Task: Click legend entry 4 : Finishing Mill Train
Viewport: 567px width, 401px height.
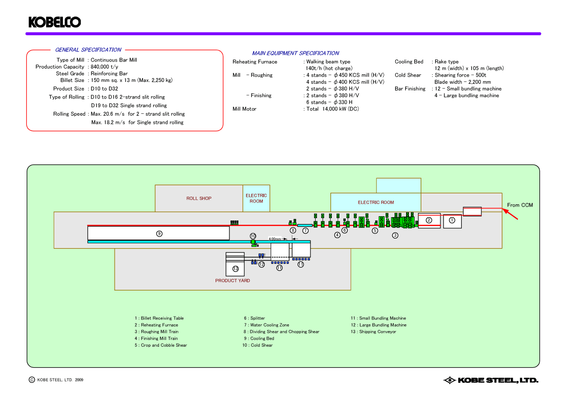Action: (156, 339)
